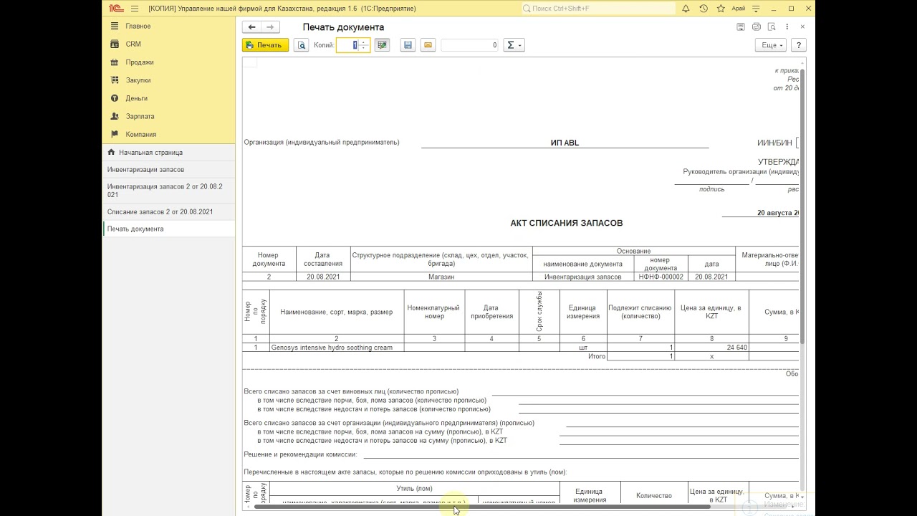Click the Инвентаризация запасов basis cell
917x516 pixels.
click(583, 277)
